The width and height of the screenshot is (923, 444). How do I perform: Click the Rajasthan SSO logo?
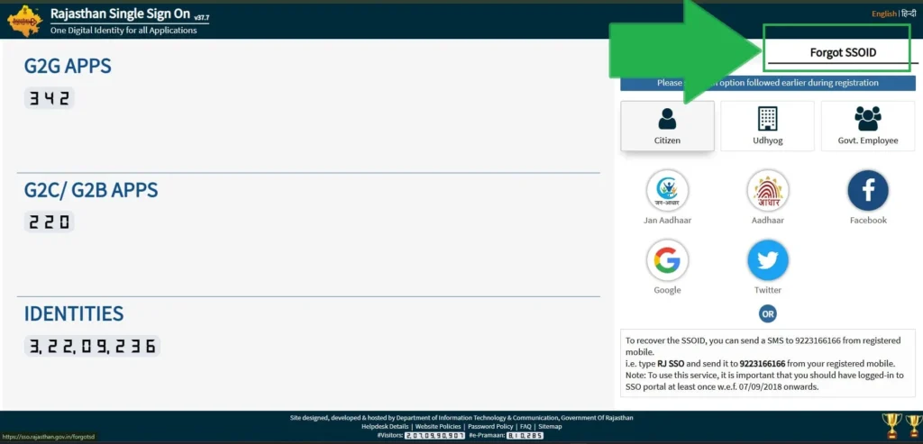tap(24, 19)
